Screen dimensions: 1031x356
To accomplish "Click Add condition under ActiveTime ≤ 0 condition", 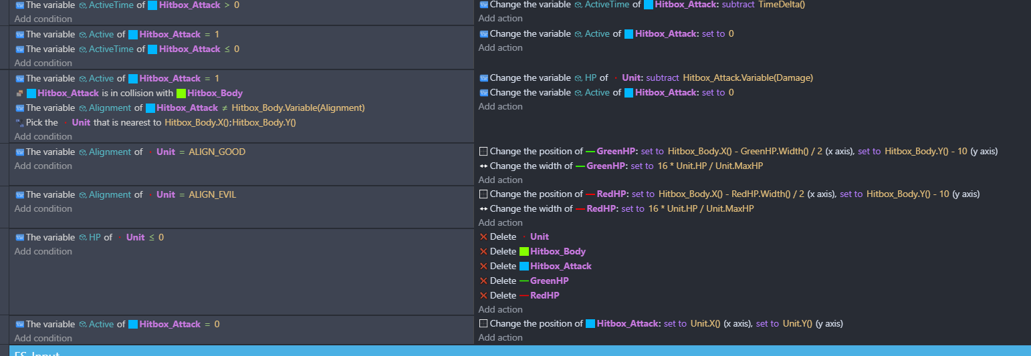I will coord(43,63).
